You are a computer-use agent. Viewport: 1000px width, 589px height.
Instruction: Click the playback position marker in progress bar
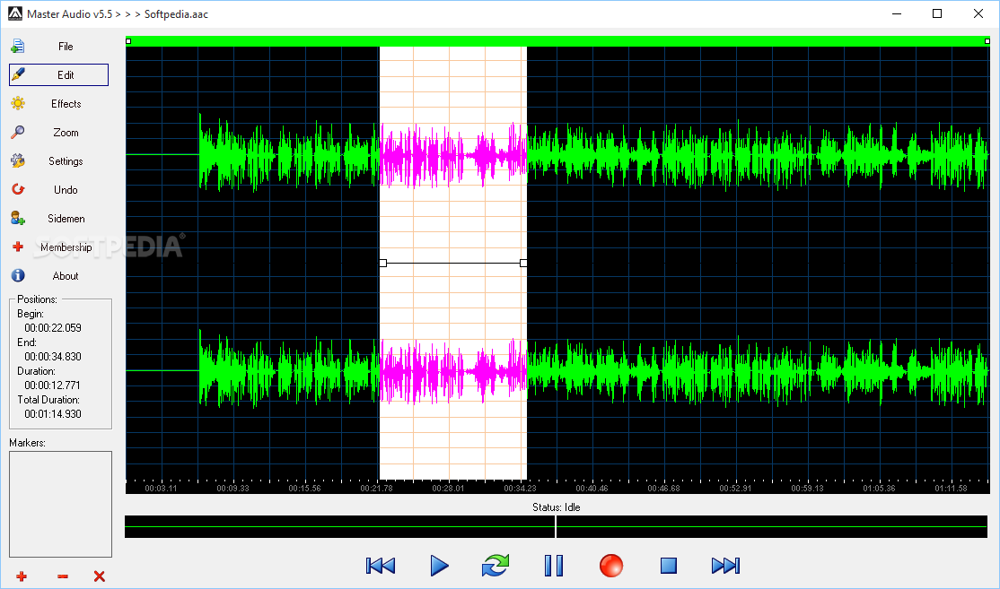(x=556, y=526)
